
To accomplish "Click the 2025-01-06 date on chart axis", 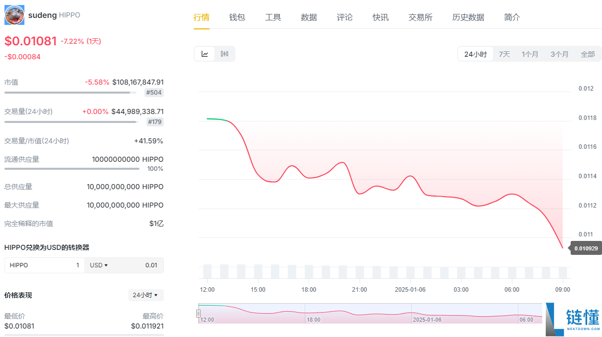I will (x=411, y=290).
